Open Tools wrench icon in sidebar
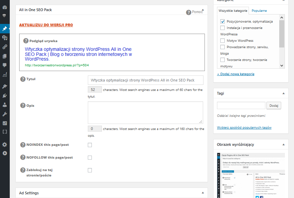 [x=5, y=114]
